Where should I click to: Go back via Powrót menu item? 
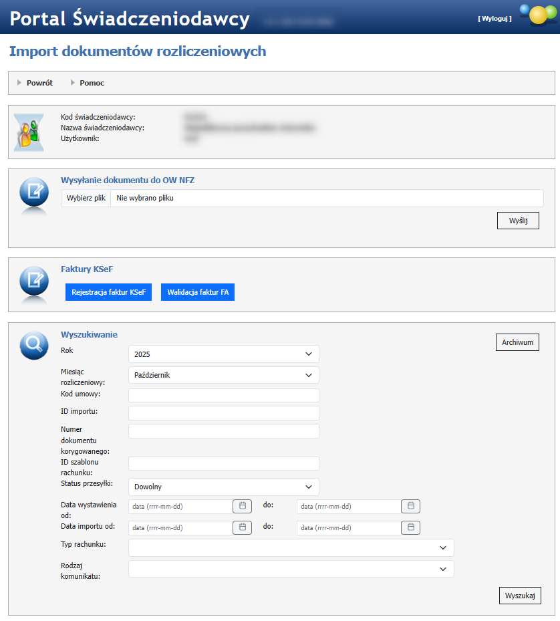(39, 83)
